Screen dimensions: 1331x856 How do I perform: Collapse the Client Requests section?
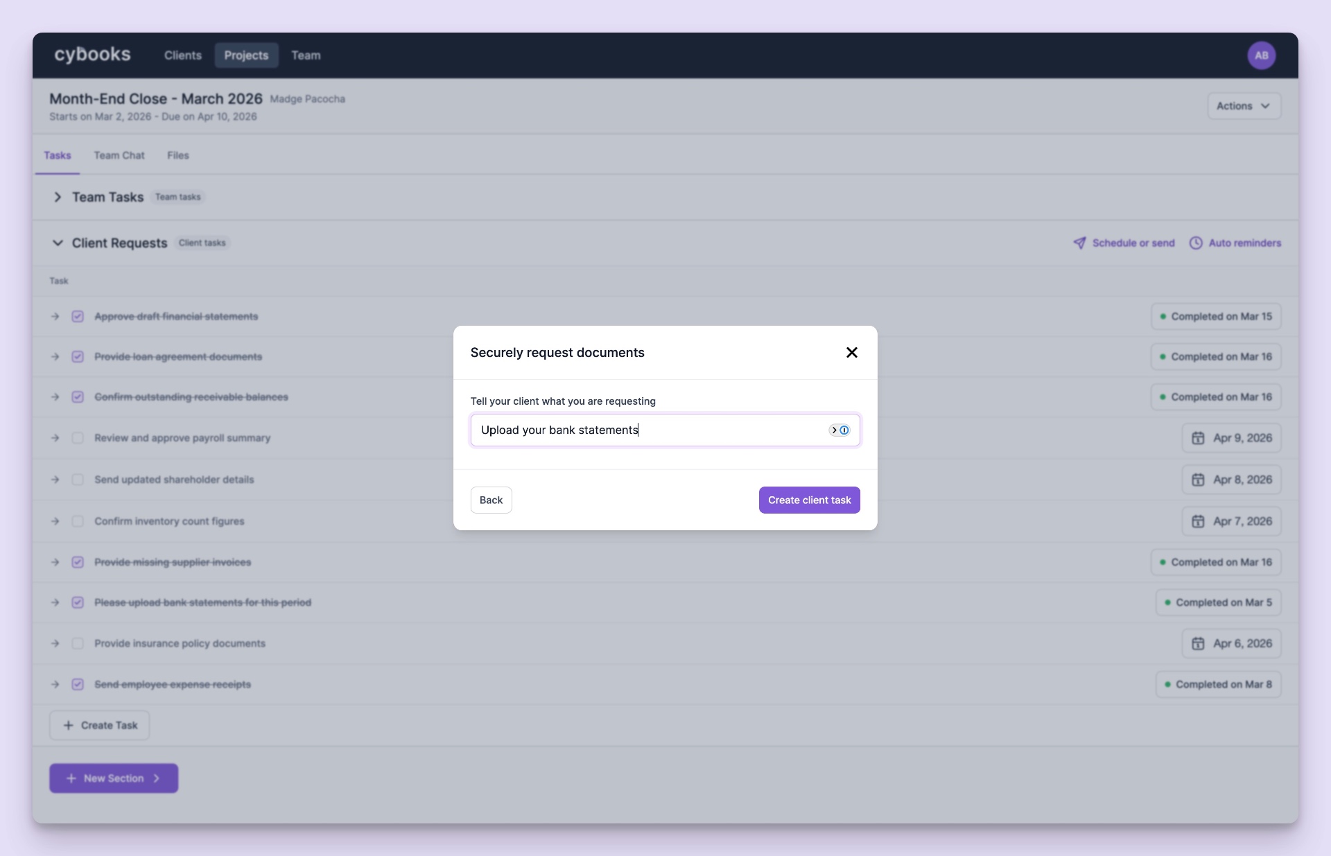[58, 243]
